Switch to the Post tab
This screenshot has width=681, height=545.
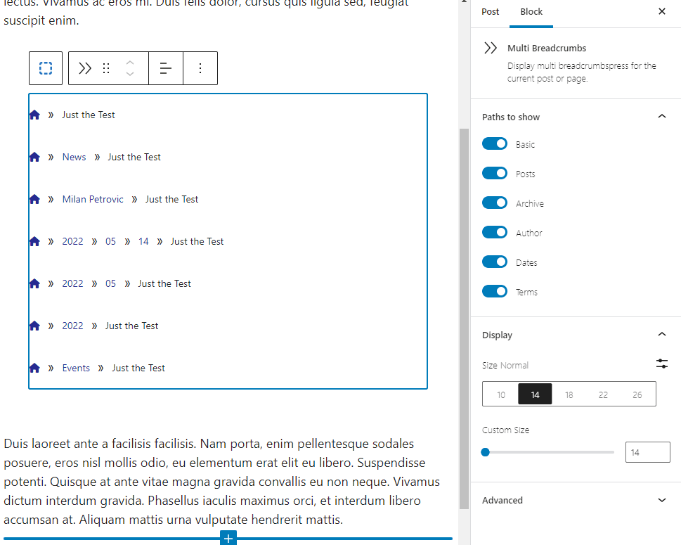point(491,12)
